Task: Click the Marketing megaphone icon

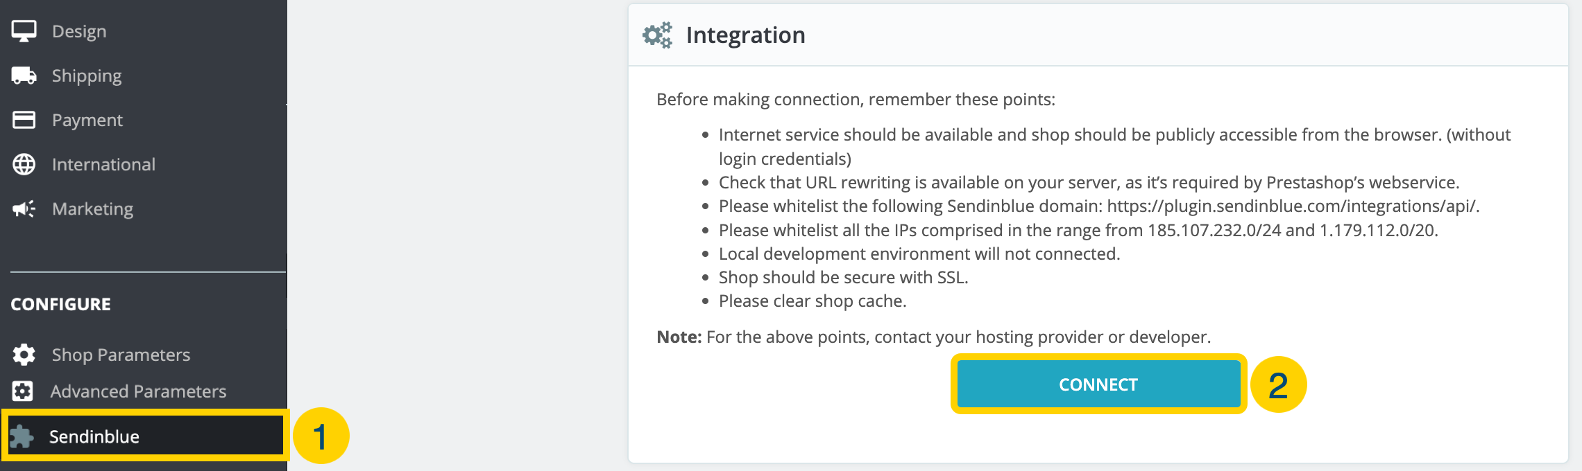Action: pos(24,208)
